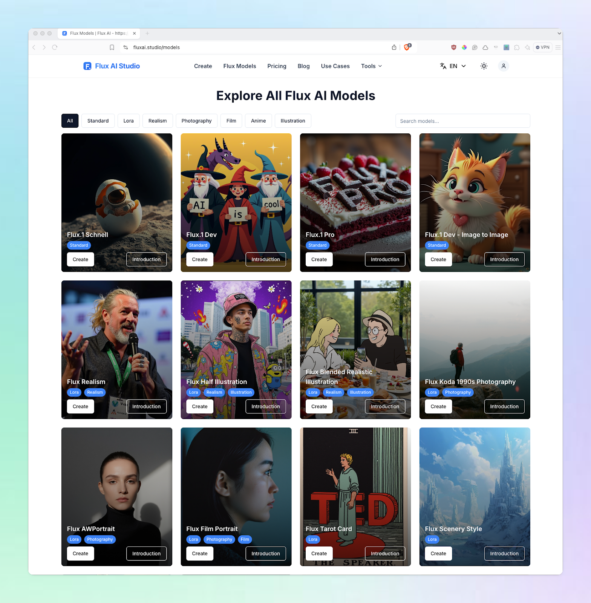Click the Search models input field
Screen dimensions: 591x603
(x=463, y=121)
